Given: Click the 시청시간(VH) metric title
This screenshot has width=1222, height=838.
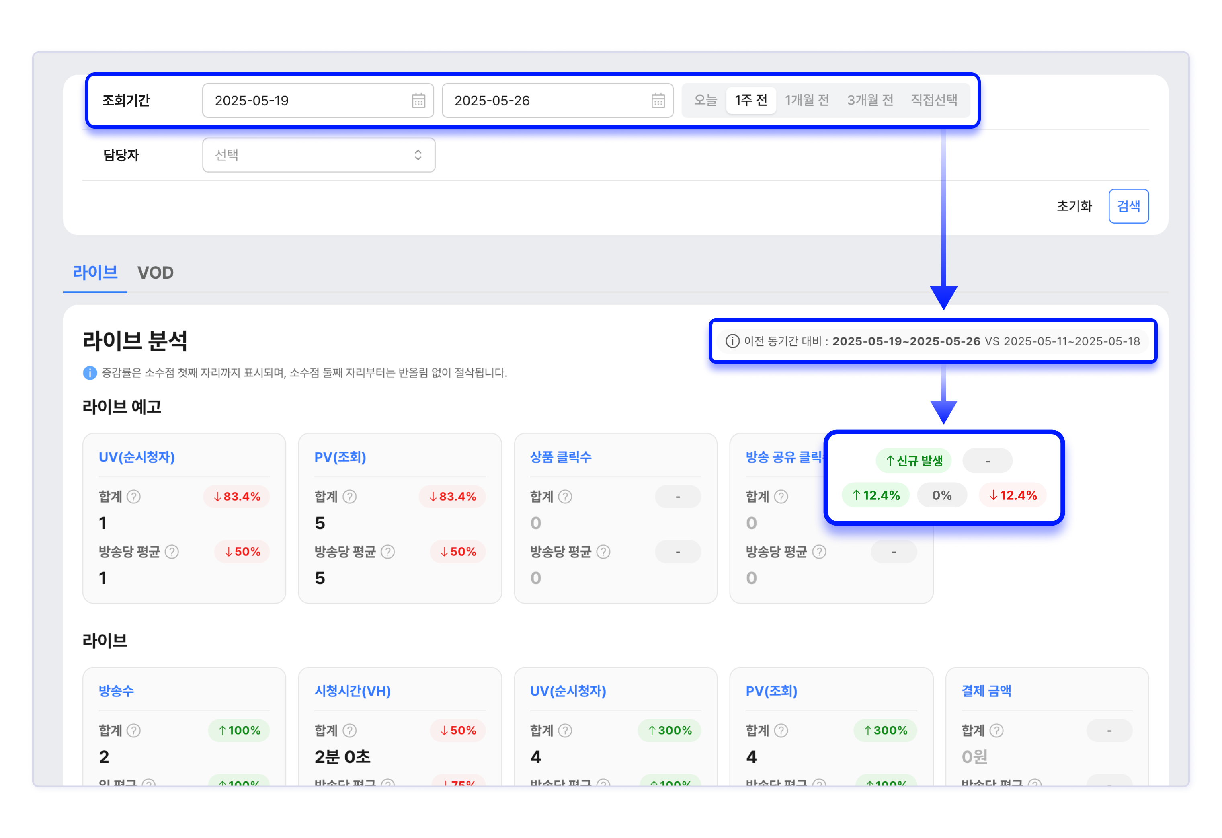Looking at the screenshot, I should 352,691.
